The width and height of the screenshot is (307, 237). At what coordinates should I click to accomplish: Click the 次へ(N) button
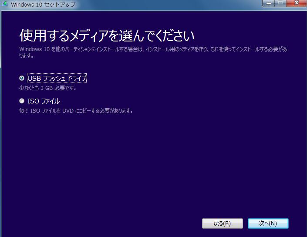pyautogui.click(x=268, y=223)
